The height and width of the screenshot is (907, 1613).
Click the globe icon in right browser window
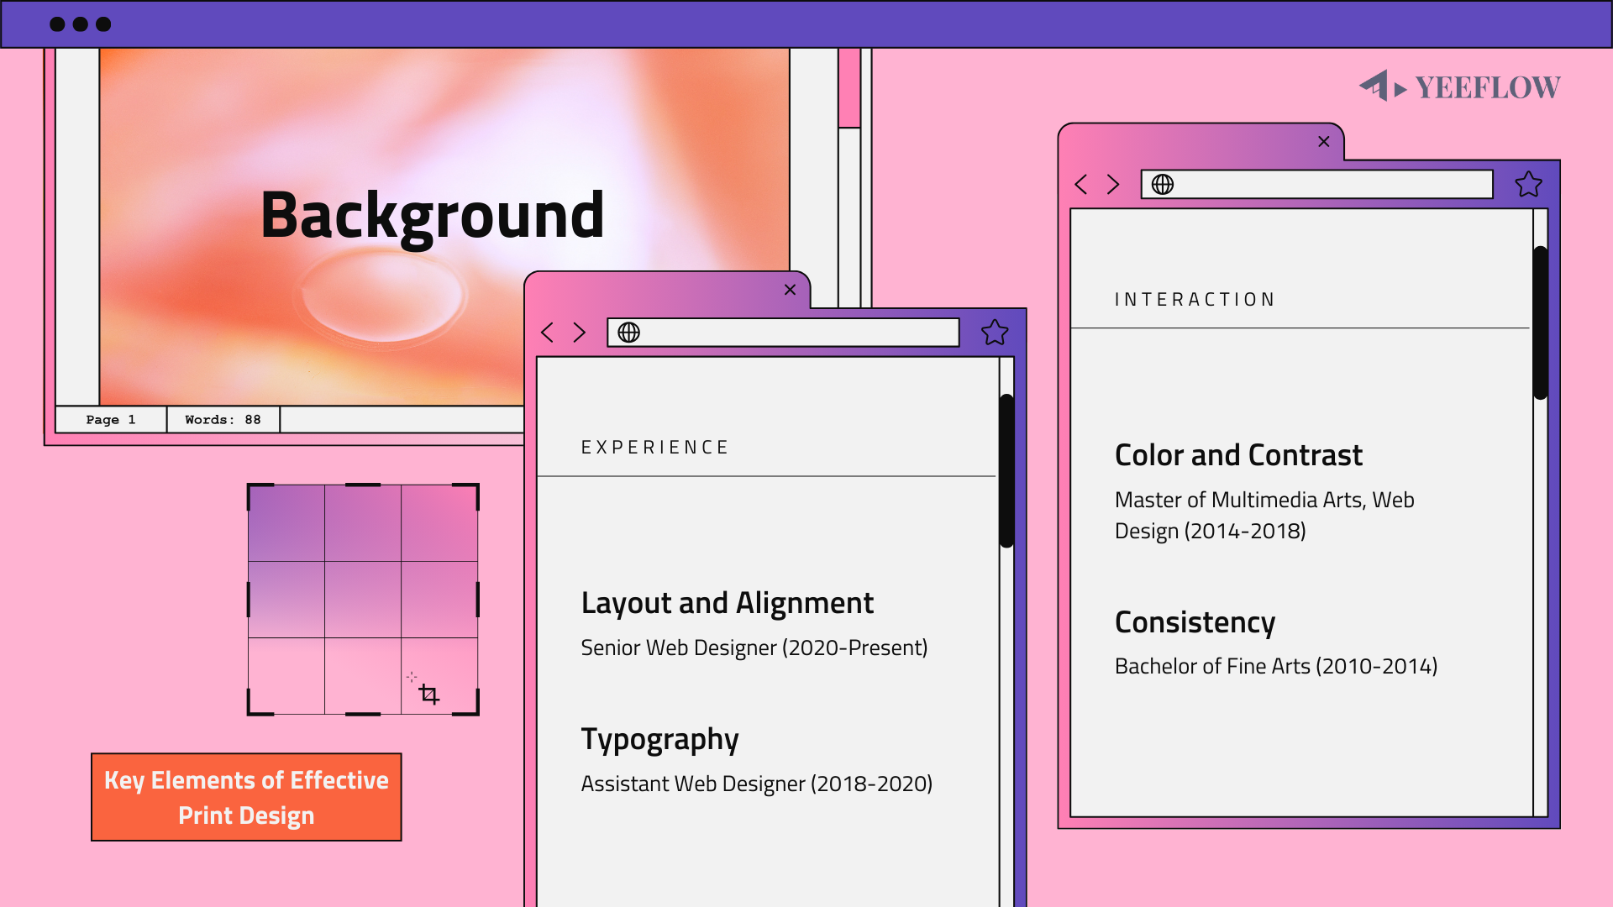coord(1164,183)
